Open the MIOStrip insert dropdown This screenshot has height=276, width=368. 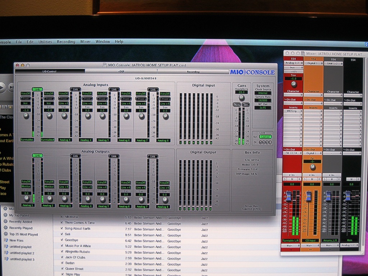[293, 111]
